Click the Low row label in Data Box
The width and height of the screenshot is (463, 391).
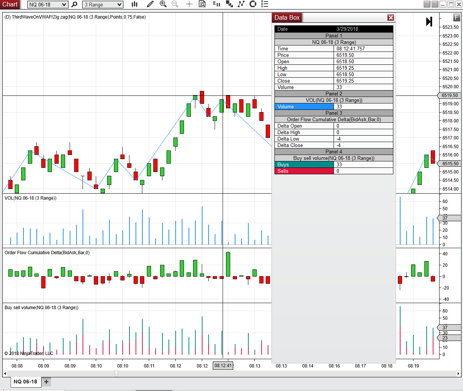pos(282,74)
